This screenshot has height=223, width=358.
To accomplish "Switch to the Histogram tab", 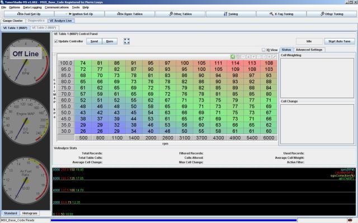I will coord(30,213).
